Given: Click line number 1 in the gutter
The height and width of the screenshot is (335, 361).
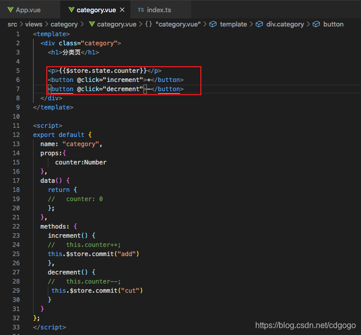Looking at the screenshot, I should click(18, 34).
